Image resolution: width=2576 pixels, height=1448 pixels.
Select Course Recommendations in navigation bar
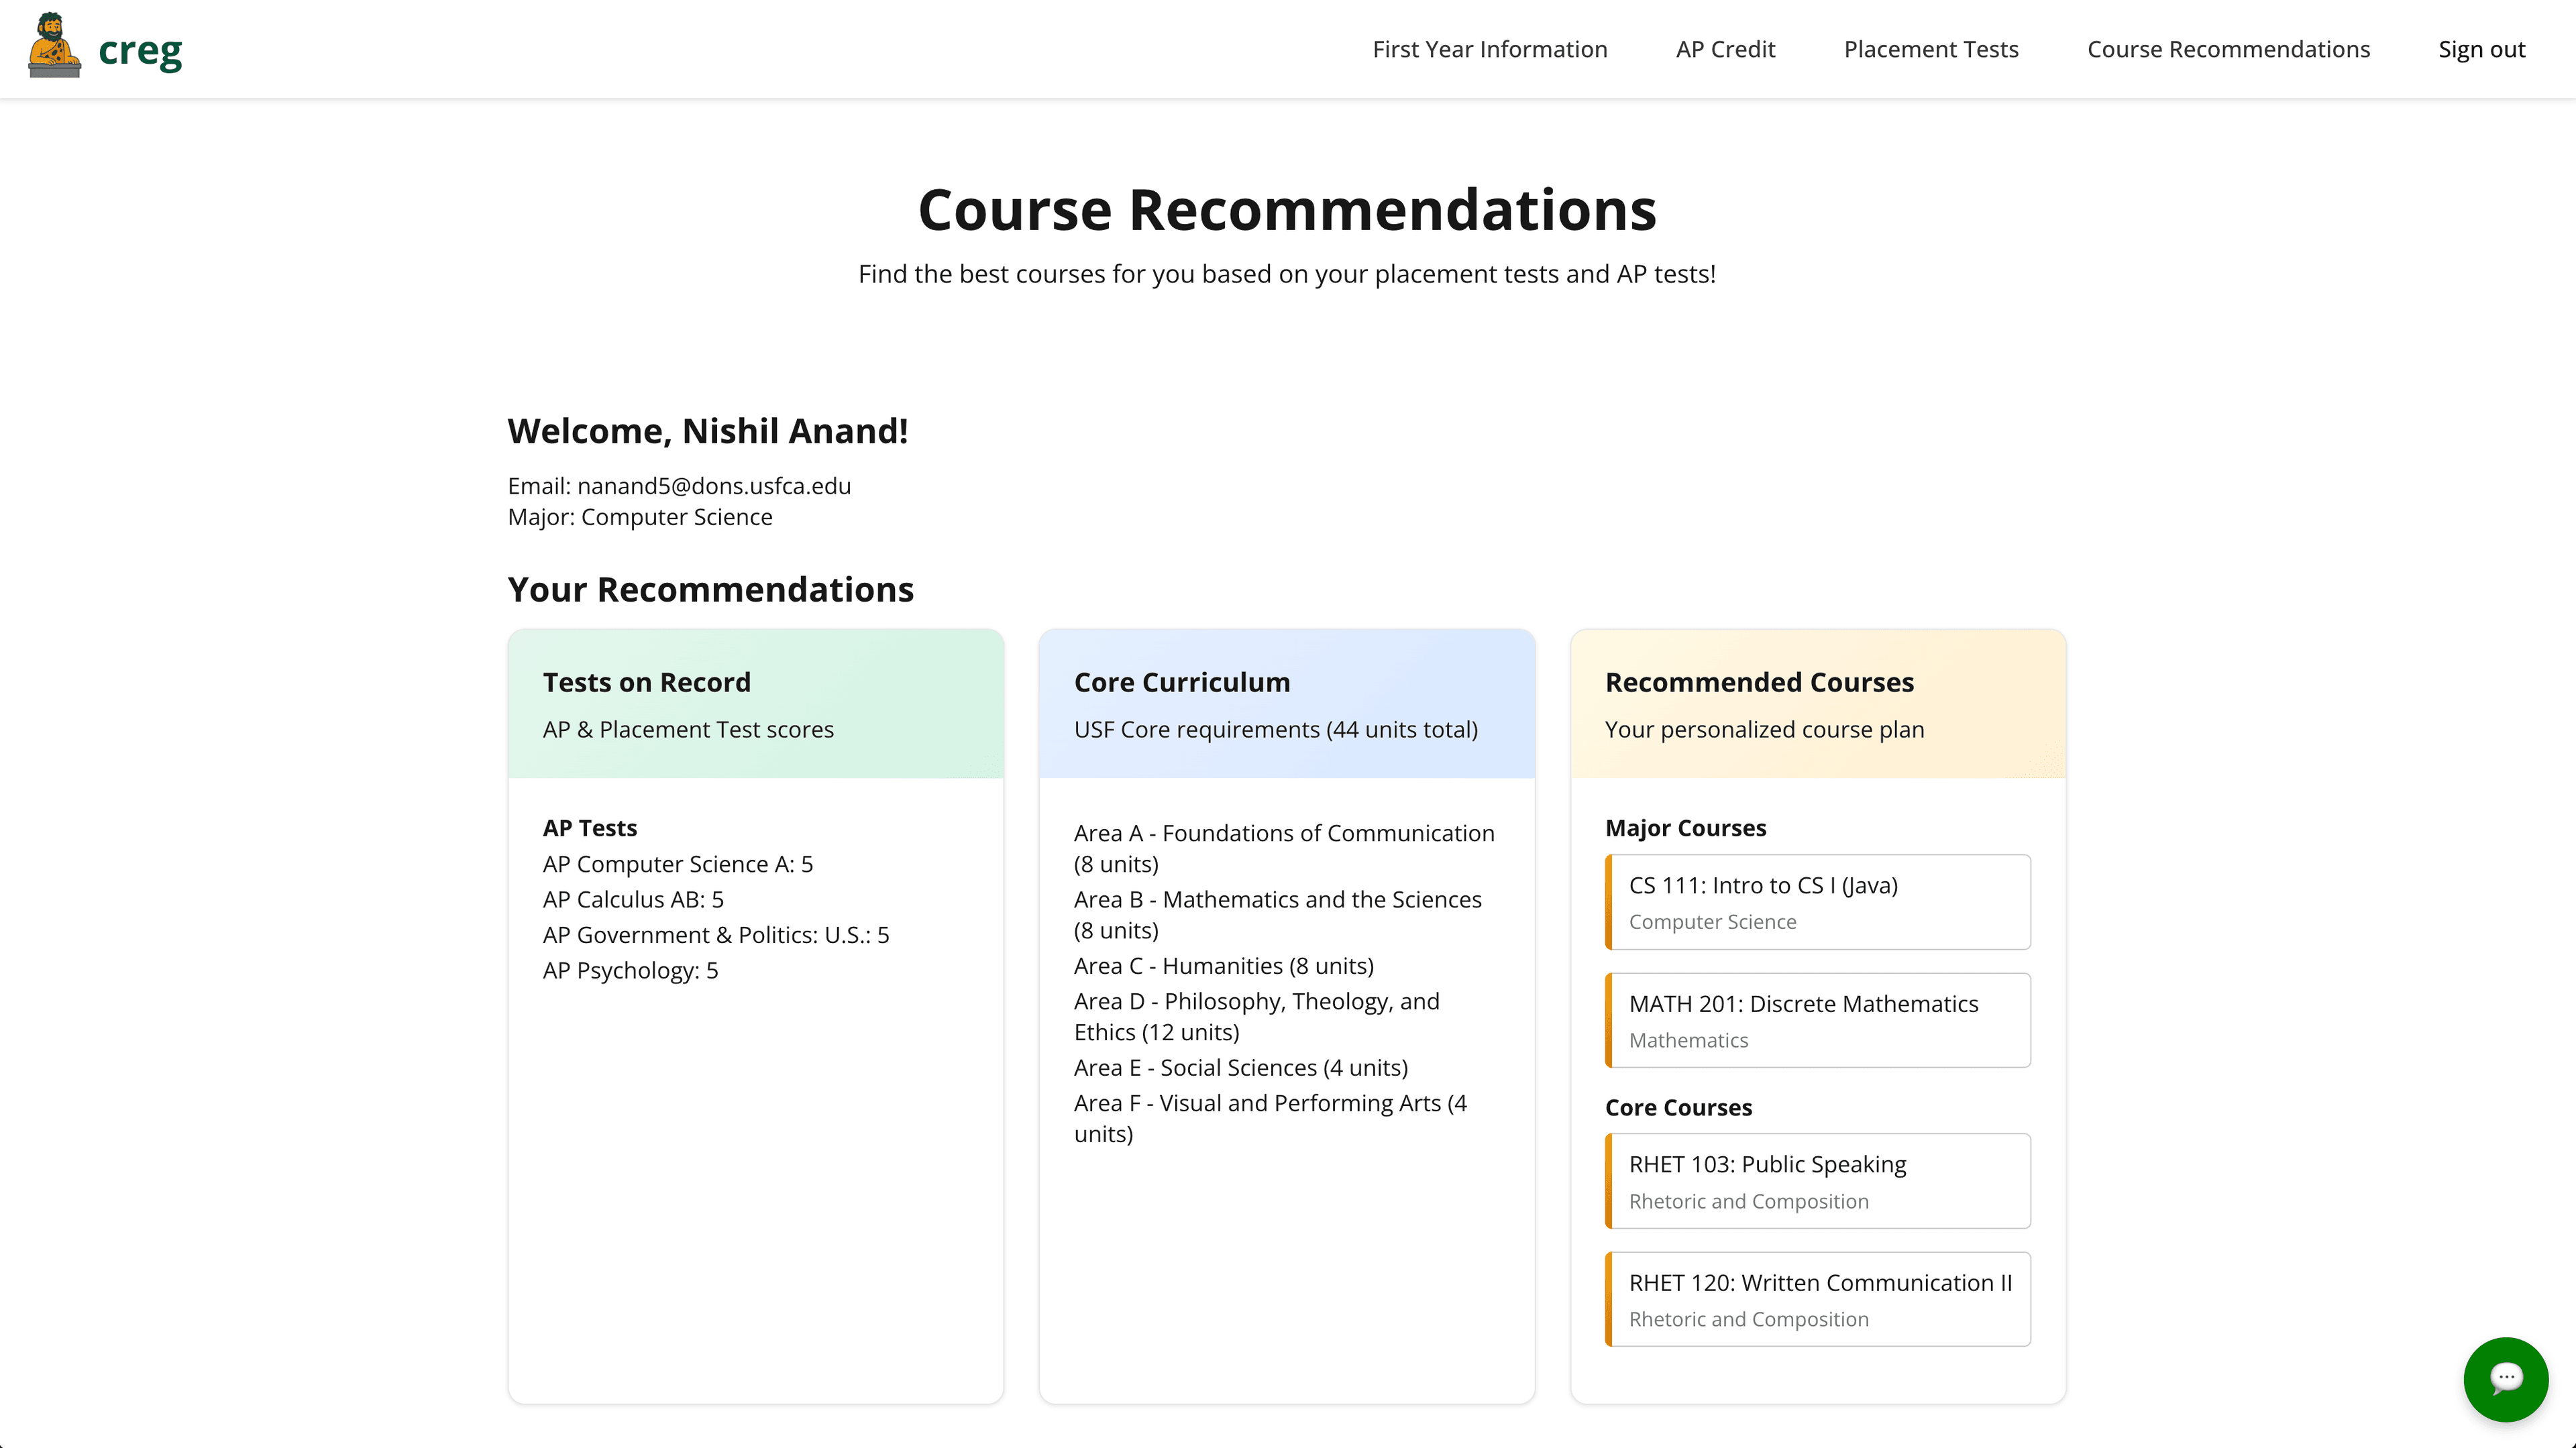pos(2228,49)
